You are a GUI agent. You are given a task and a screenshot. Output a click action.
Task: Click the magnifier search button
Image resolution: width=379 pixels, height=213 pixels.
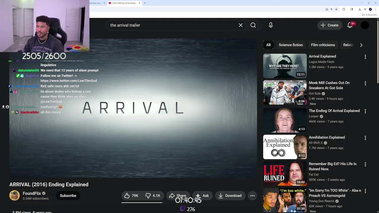253,25
